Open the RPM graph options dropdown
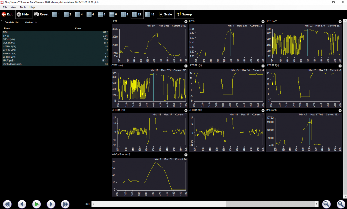The width and height of the screenshot is (347, 209). [x=186, y=21]
